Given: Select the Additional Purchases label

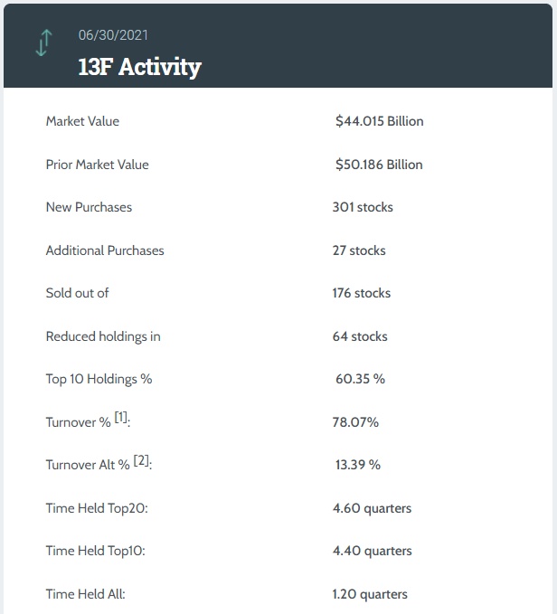Looking at the screenshot, I should click(105, 250).
